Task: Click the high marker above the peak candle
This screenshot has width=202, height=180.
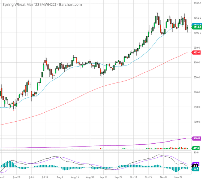Action: click(x=157, y=12)
